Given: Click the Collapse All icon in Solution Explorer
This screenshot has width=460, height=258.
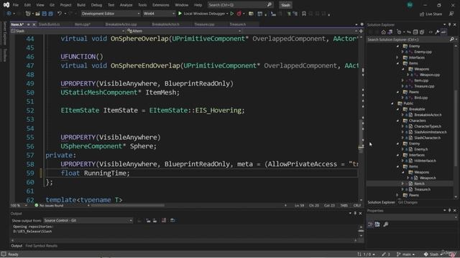Looking at the screenshot, I should 415,32.
